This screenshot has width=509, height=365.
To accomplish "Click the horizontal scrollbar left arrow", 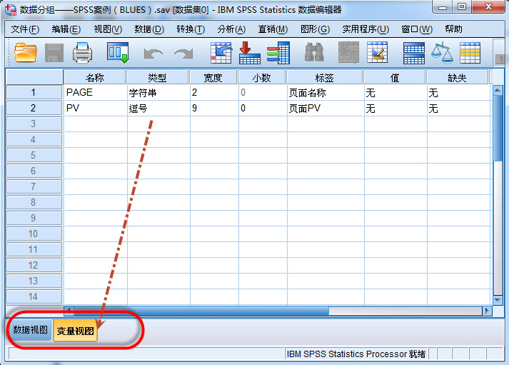I will (69, 311).
